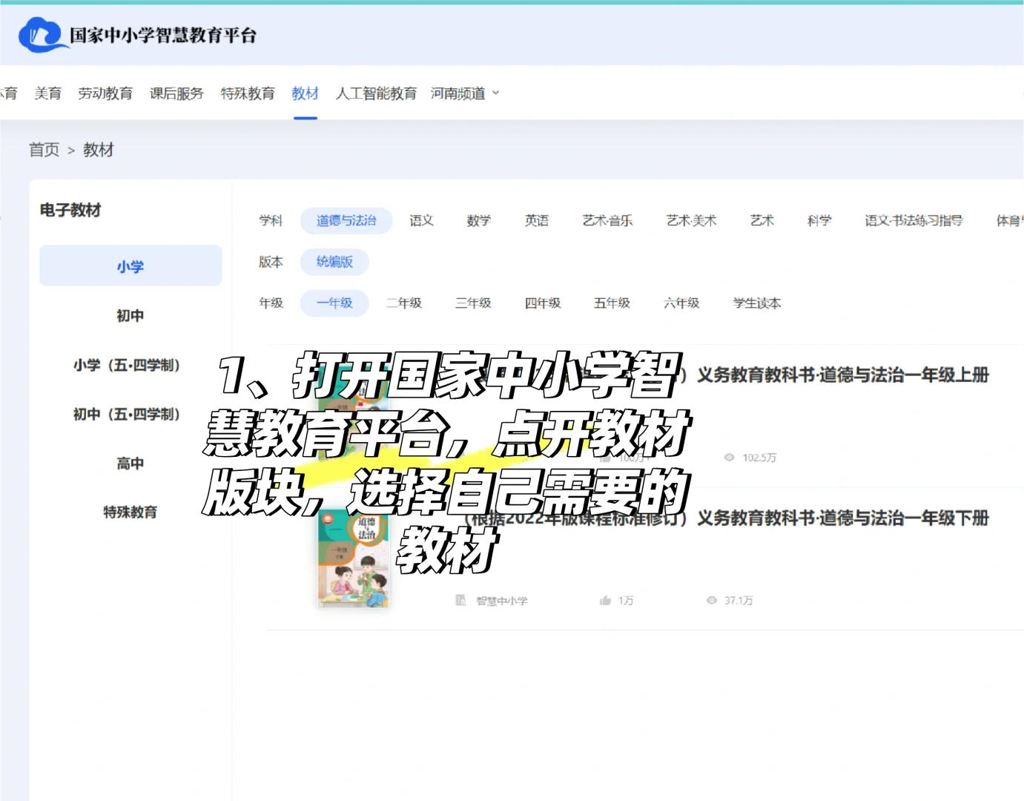
Task: Select the 学生读本 grade filter
Action: (x=757, y=303)
